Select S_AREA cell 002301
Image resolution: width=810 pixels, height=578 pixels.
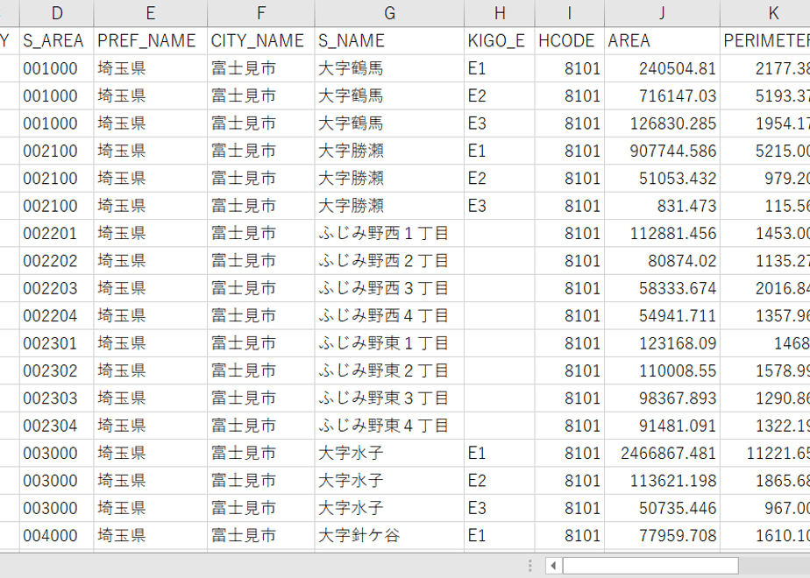pyautogui.click(x=57, y=343)
